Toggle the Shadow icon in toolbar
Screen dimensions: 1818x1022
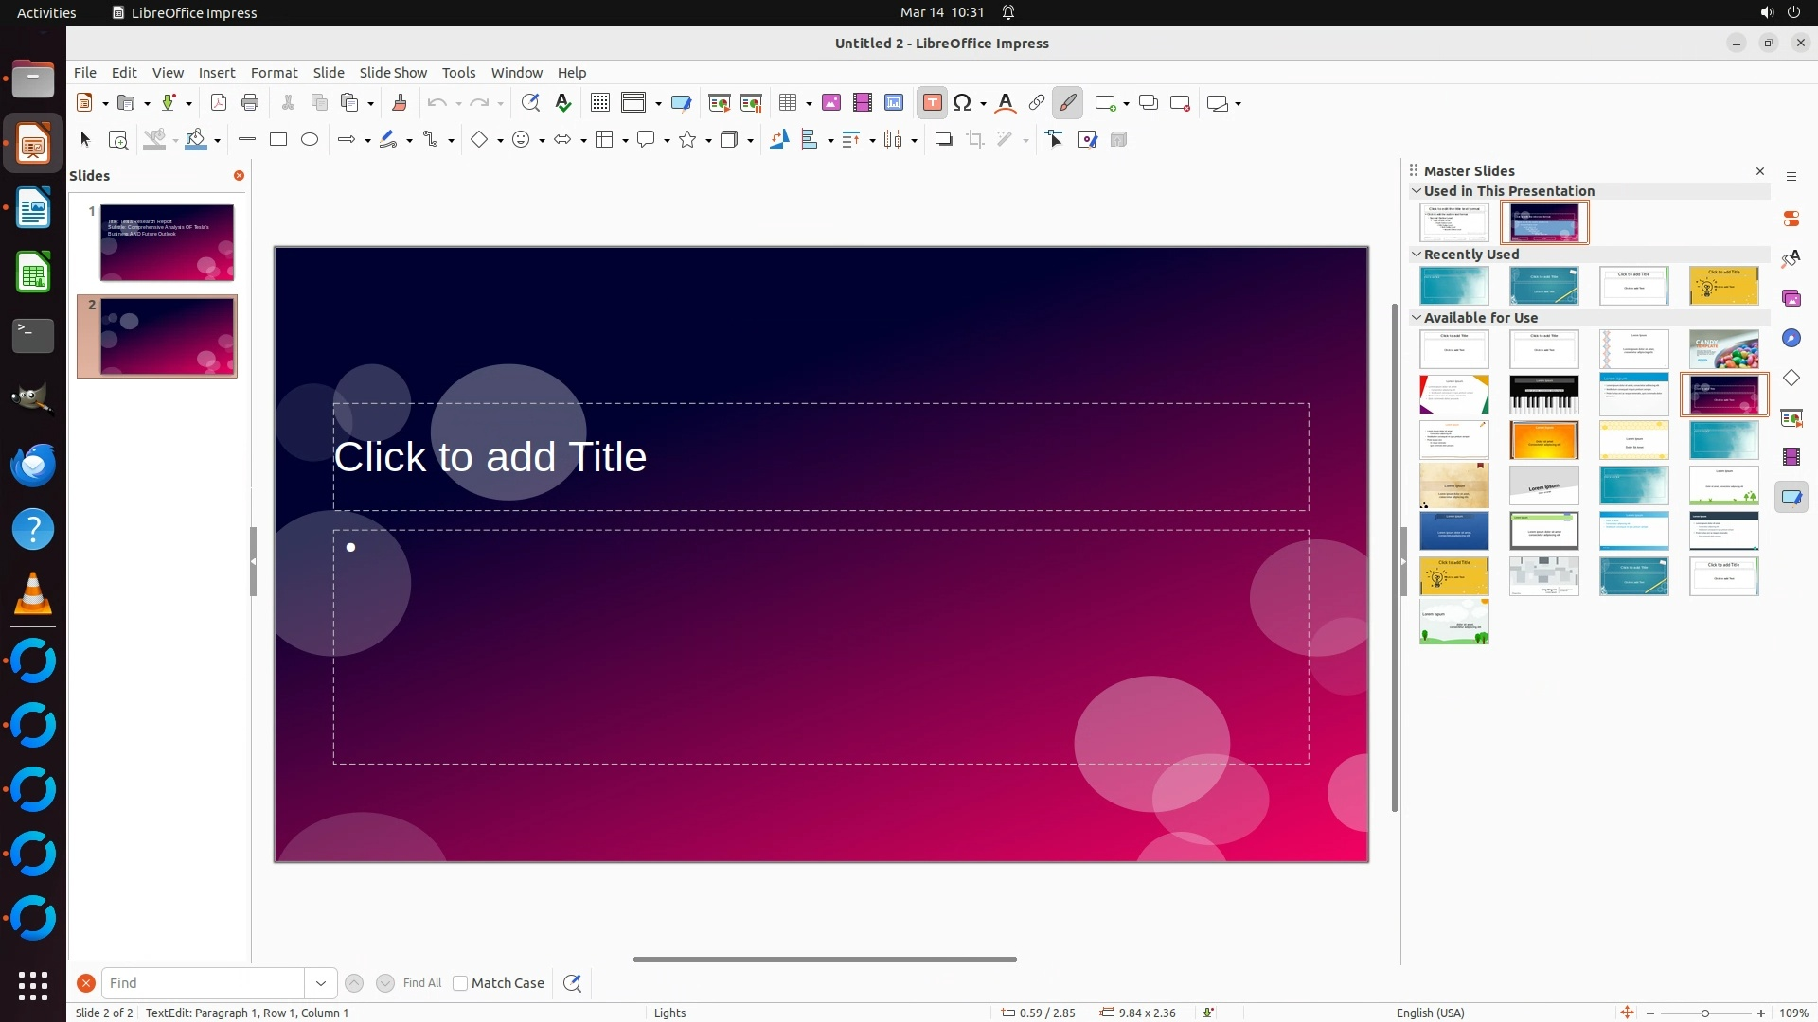pyautogui.click(x=943, y=140)
